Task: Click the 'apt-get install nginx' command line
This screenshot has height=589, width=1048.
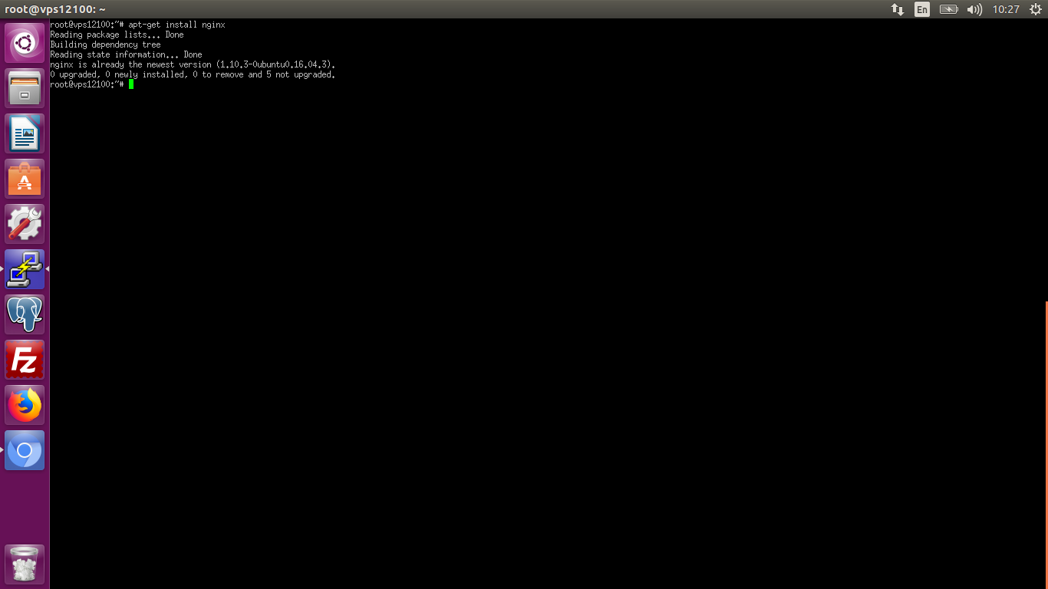Action: pos(137,25)
